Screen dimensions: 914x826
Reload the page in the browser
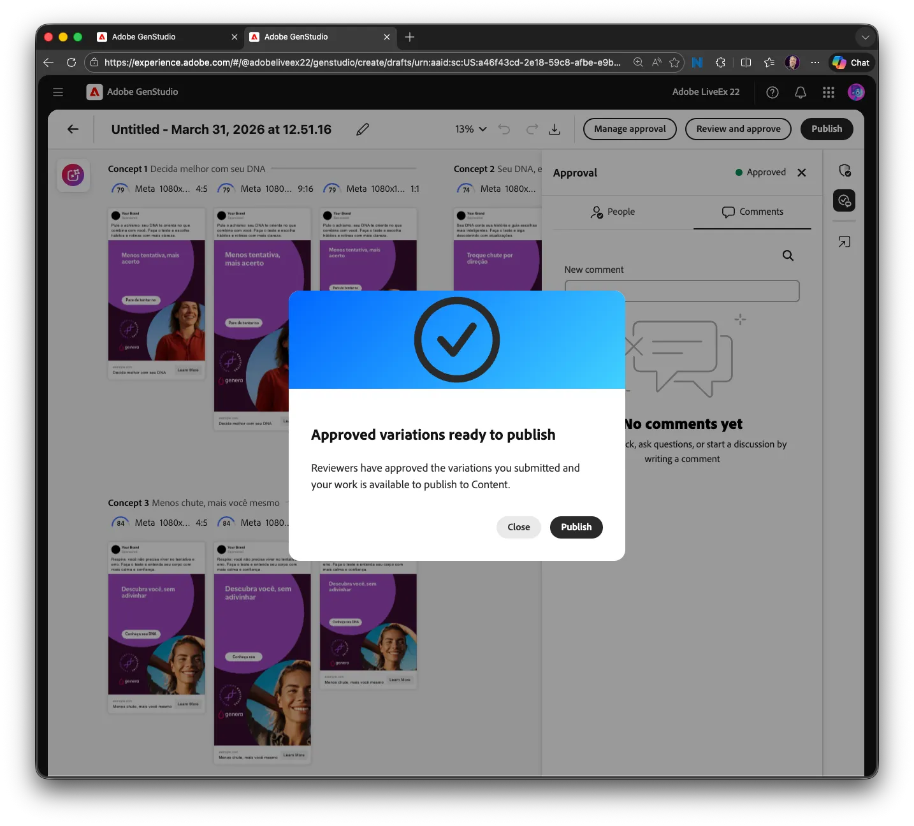pyautogui.click(x=71, y=62)
